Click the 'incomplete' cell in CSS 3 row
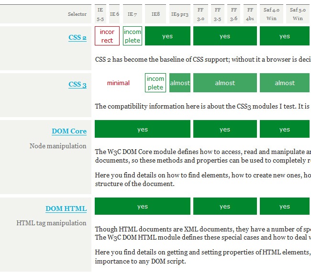311x275 pixels. point(155,83)
